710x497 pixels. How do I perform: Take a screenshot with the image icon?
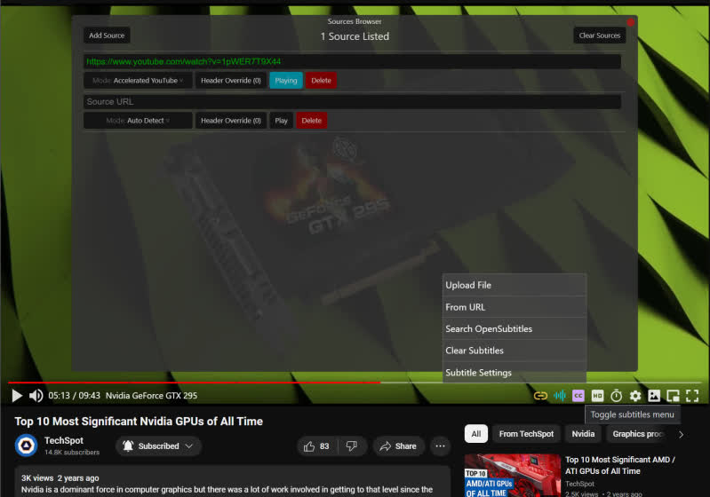(654, 396)
